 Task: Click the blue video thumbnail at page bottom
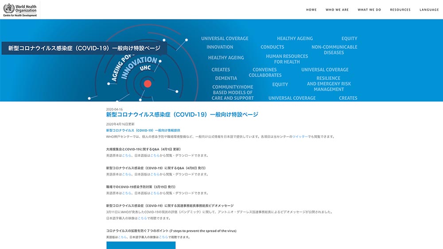(x=141, y=245)
